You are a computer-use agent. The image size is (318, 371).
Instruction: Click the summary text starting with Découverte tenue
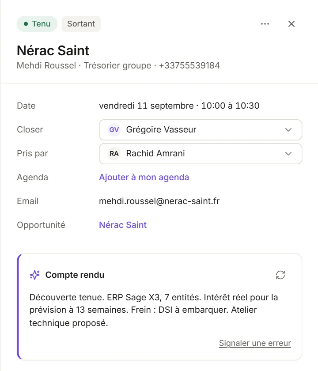pyautogui.click(x=154, y=310)
